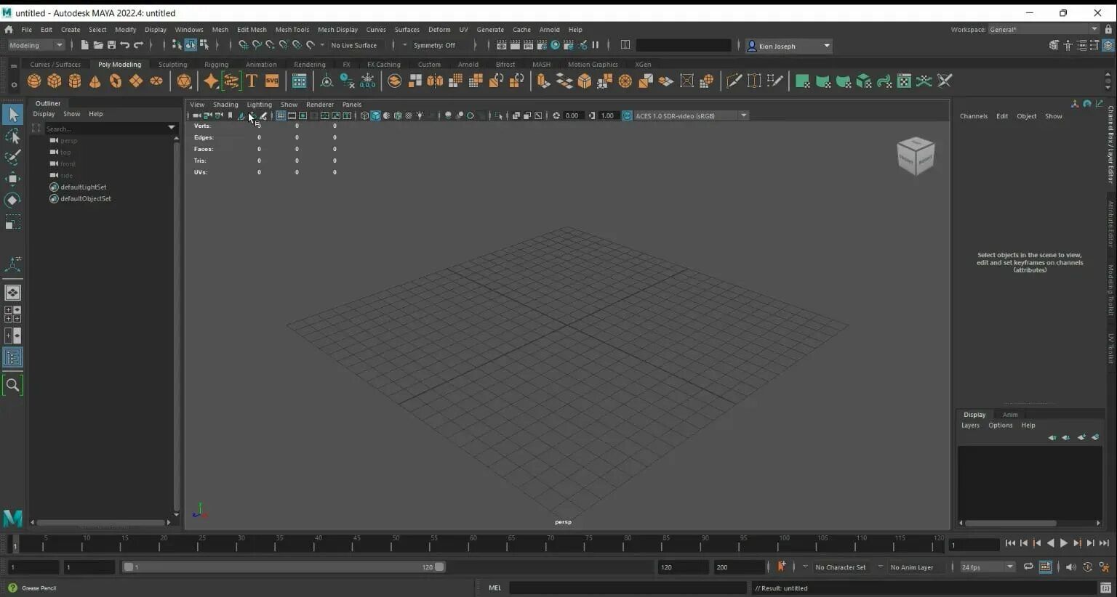Toggle viewport color management ACES icon
Viewport: 1117px width, 597px height.
[x=627, y=115]
